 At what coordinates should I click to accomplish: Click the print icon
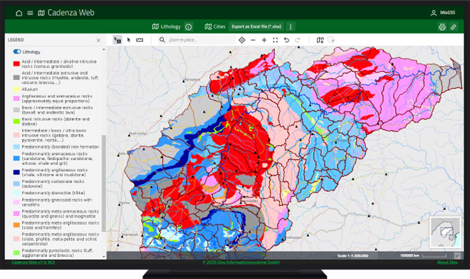pyautogui.click(x=442, y=27)
